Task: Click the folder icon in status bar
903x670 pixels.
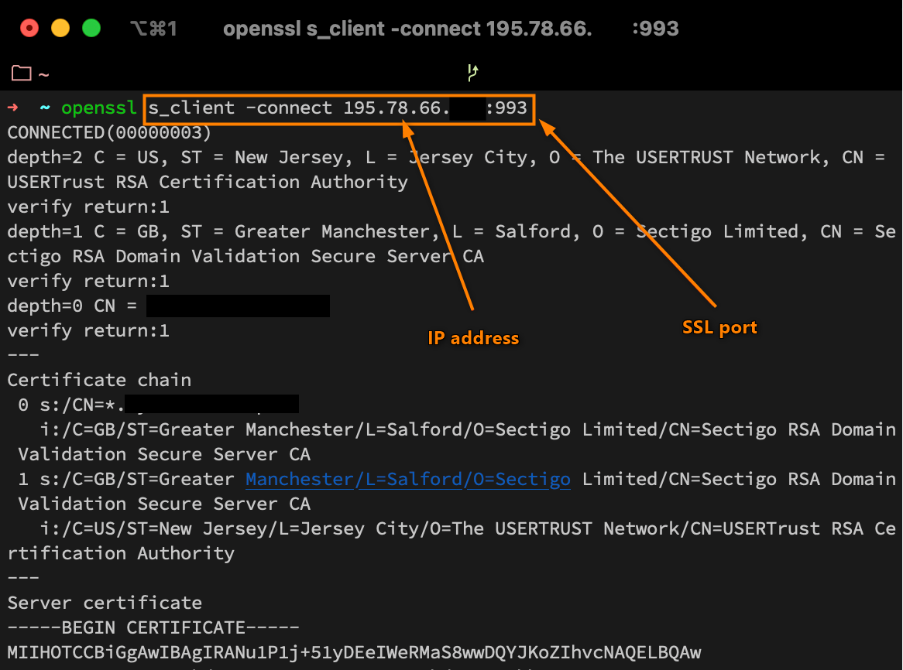Action: click(22, 73)
